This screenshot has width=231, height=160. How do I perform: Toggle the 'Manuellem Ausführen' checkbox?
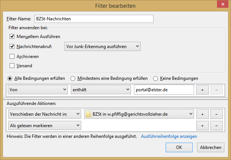pyautogui.click(x=12, y=36)
